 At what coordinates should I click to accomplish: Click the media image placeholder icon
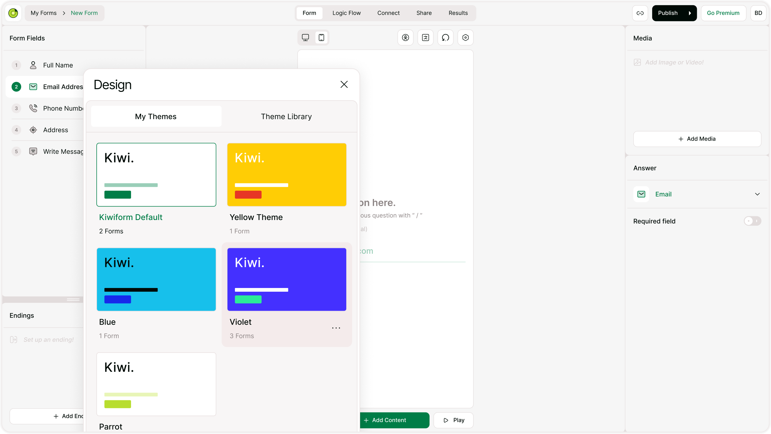[637, 62]
